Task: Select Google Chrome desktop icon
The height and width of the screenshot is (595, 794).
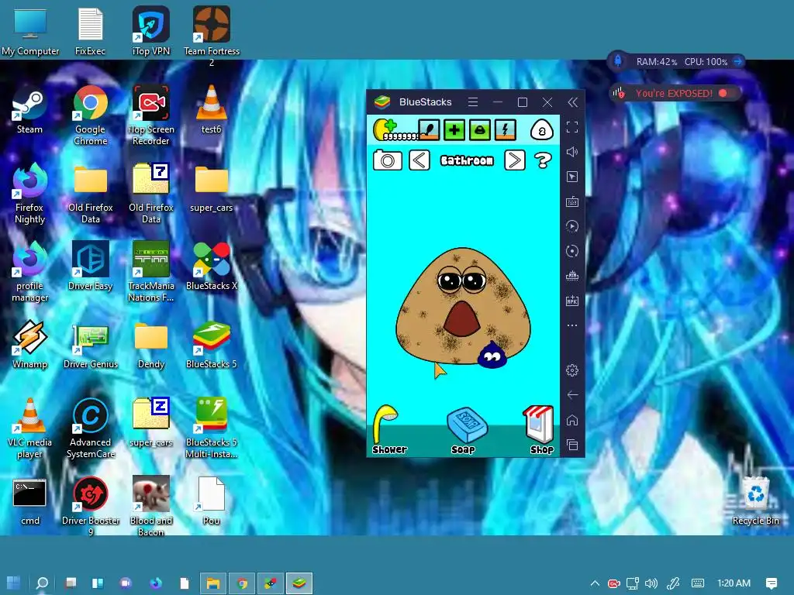Action: tap(90, 116)
